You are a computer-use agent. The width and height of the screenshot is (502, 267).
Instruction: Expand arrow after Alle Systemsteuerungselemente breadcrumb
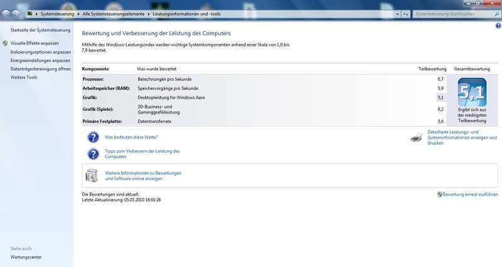point(149,14)
